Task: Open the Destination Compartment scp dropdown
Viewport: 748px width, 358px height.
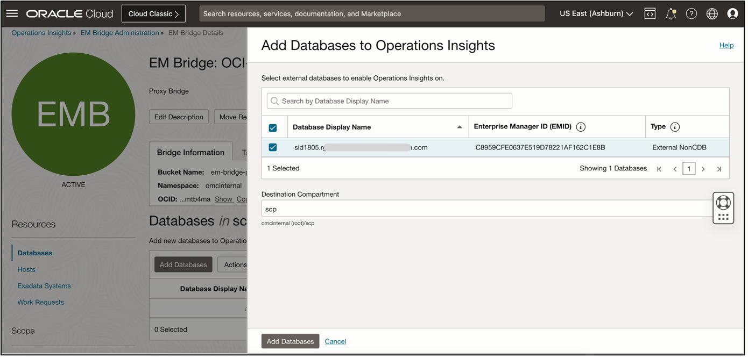Action: pos(487,209)
